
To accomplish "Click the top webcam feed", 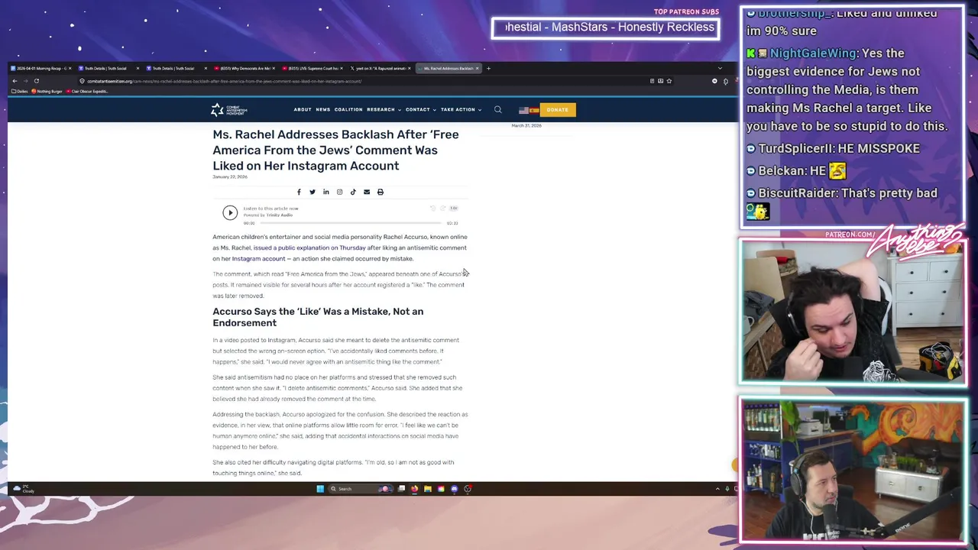I will click(853, 311).
